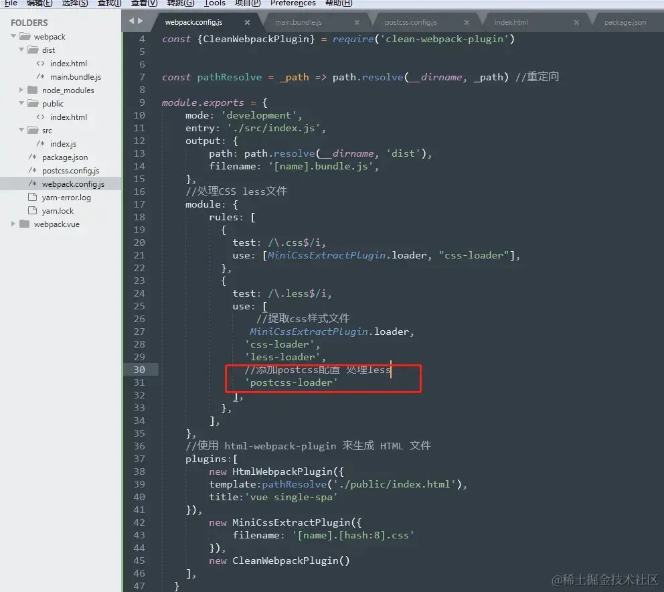Open the File menu
The height and width of the screenshot is (592, 664).
[11, 3]
